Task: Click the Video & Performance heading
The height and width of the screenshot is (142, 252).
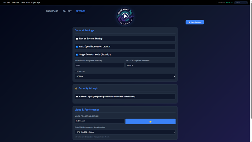Action: [x=87, y=110]
